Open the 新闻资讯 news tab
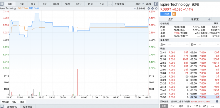 [12, 107]
